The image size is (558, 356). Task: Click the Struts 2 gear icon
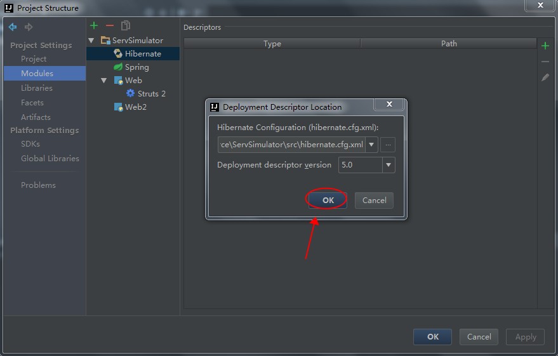131,93
